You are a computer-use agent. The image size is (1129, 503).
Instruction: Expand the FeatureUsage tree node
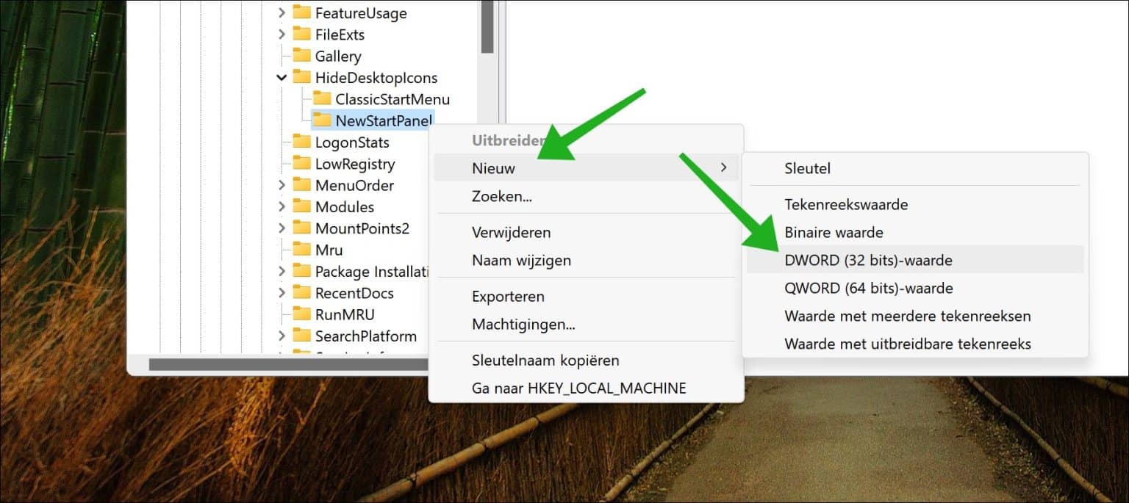click(282, 12)
